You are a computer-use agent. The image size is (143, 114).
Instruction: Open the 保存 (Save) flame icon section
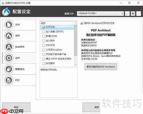(19, 36)
